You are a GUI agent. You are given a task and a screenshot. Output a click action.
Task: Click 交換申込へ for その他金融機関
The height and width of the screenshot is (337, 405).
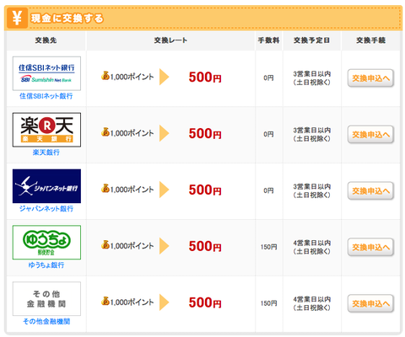370,303
